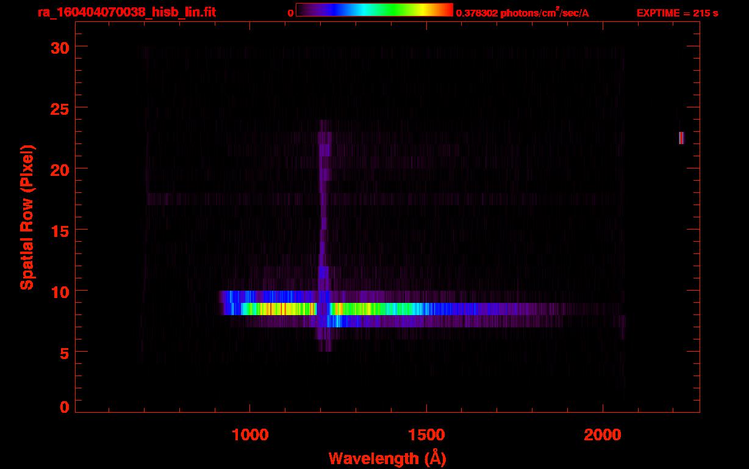
Task: Click the 1000 wavelength tick label
Action: pos(249,435)
